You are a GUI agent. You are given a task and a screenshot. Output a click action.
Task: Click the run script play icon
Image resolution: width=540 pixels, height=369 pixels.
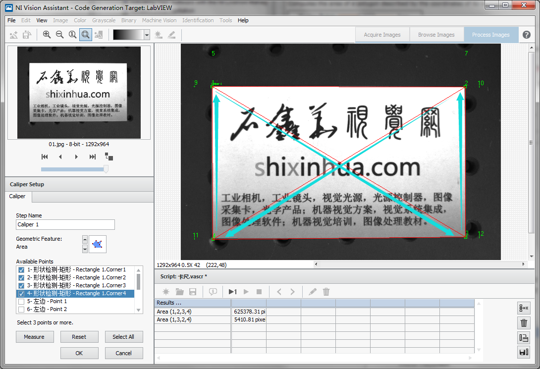click(x=246, y=292)
